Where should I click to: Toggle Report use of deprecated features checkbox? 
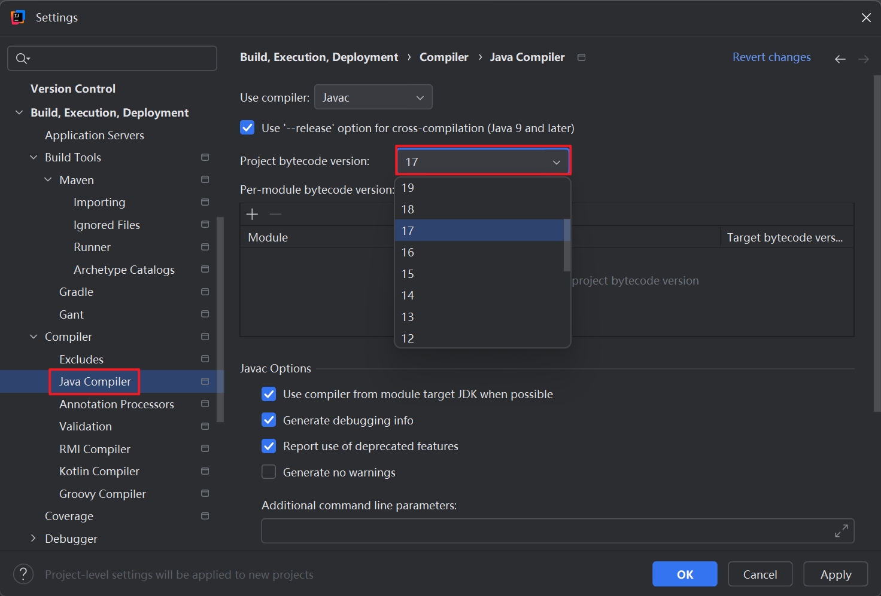[269, 446]
